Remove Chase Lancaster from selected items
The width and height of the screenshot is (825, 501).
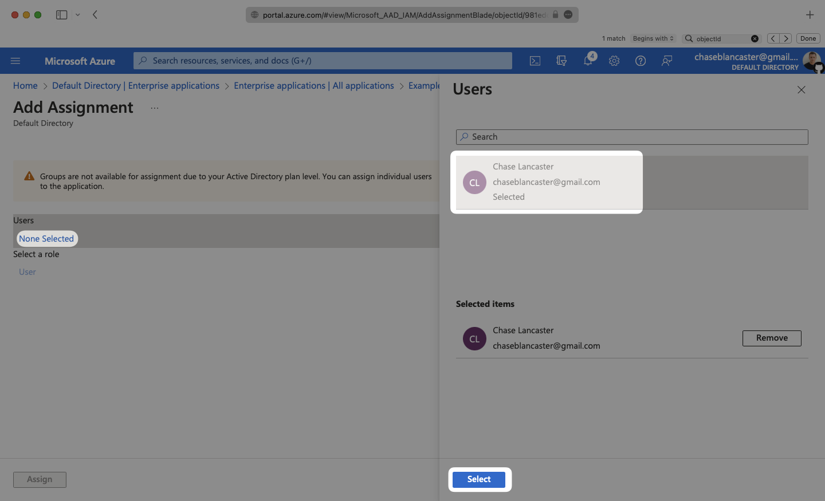pos(771,338)
